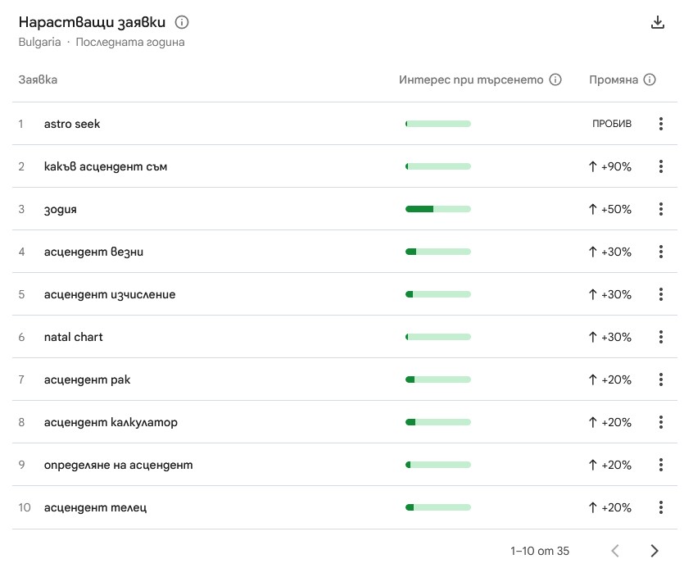Click the info icon beside Интерес при търсенето

(x=556, y=80)
